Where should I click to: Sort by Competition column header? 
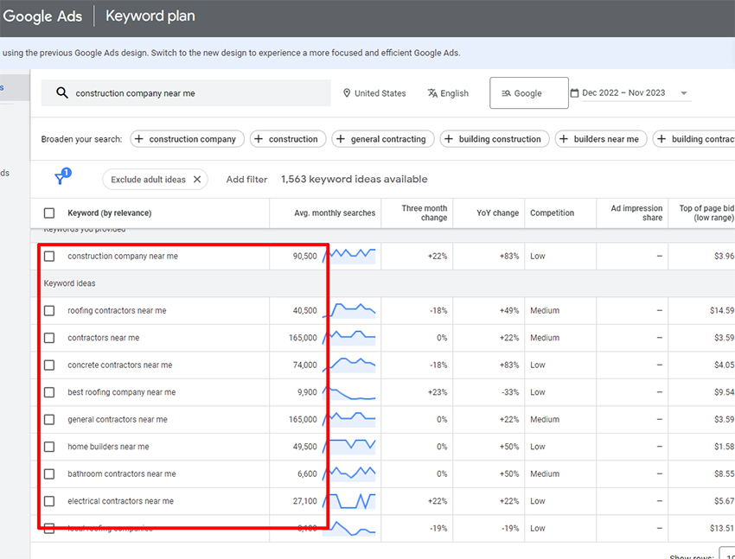click(x=552, y=213)
